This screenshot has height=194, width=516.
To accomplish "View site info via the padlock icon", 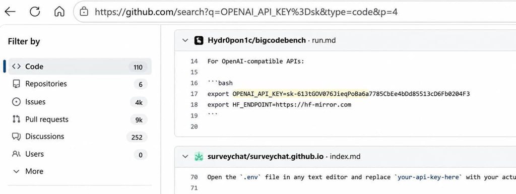I will (84, 12).
